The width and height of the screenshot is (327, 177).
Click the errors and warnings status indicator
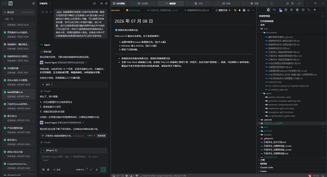click(x=130, y=176)
